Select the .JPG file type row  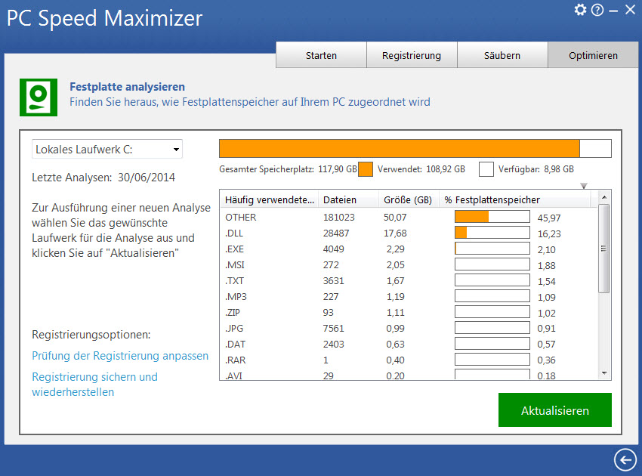click(x=409, y=328)
